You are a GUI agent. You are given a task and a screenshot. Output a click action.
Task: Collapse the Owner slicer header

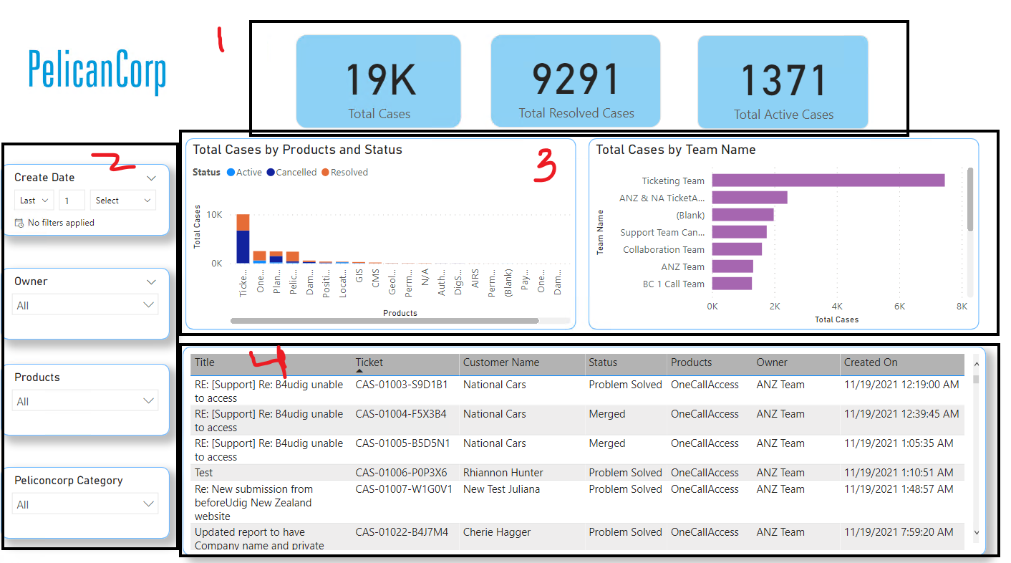pos(151,281)
